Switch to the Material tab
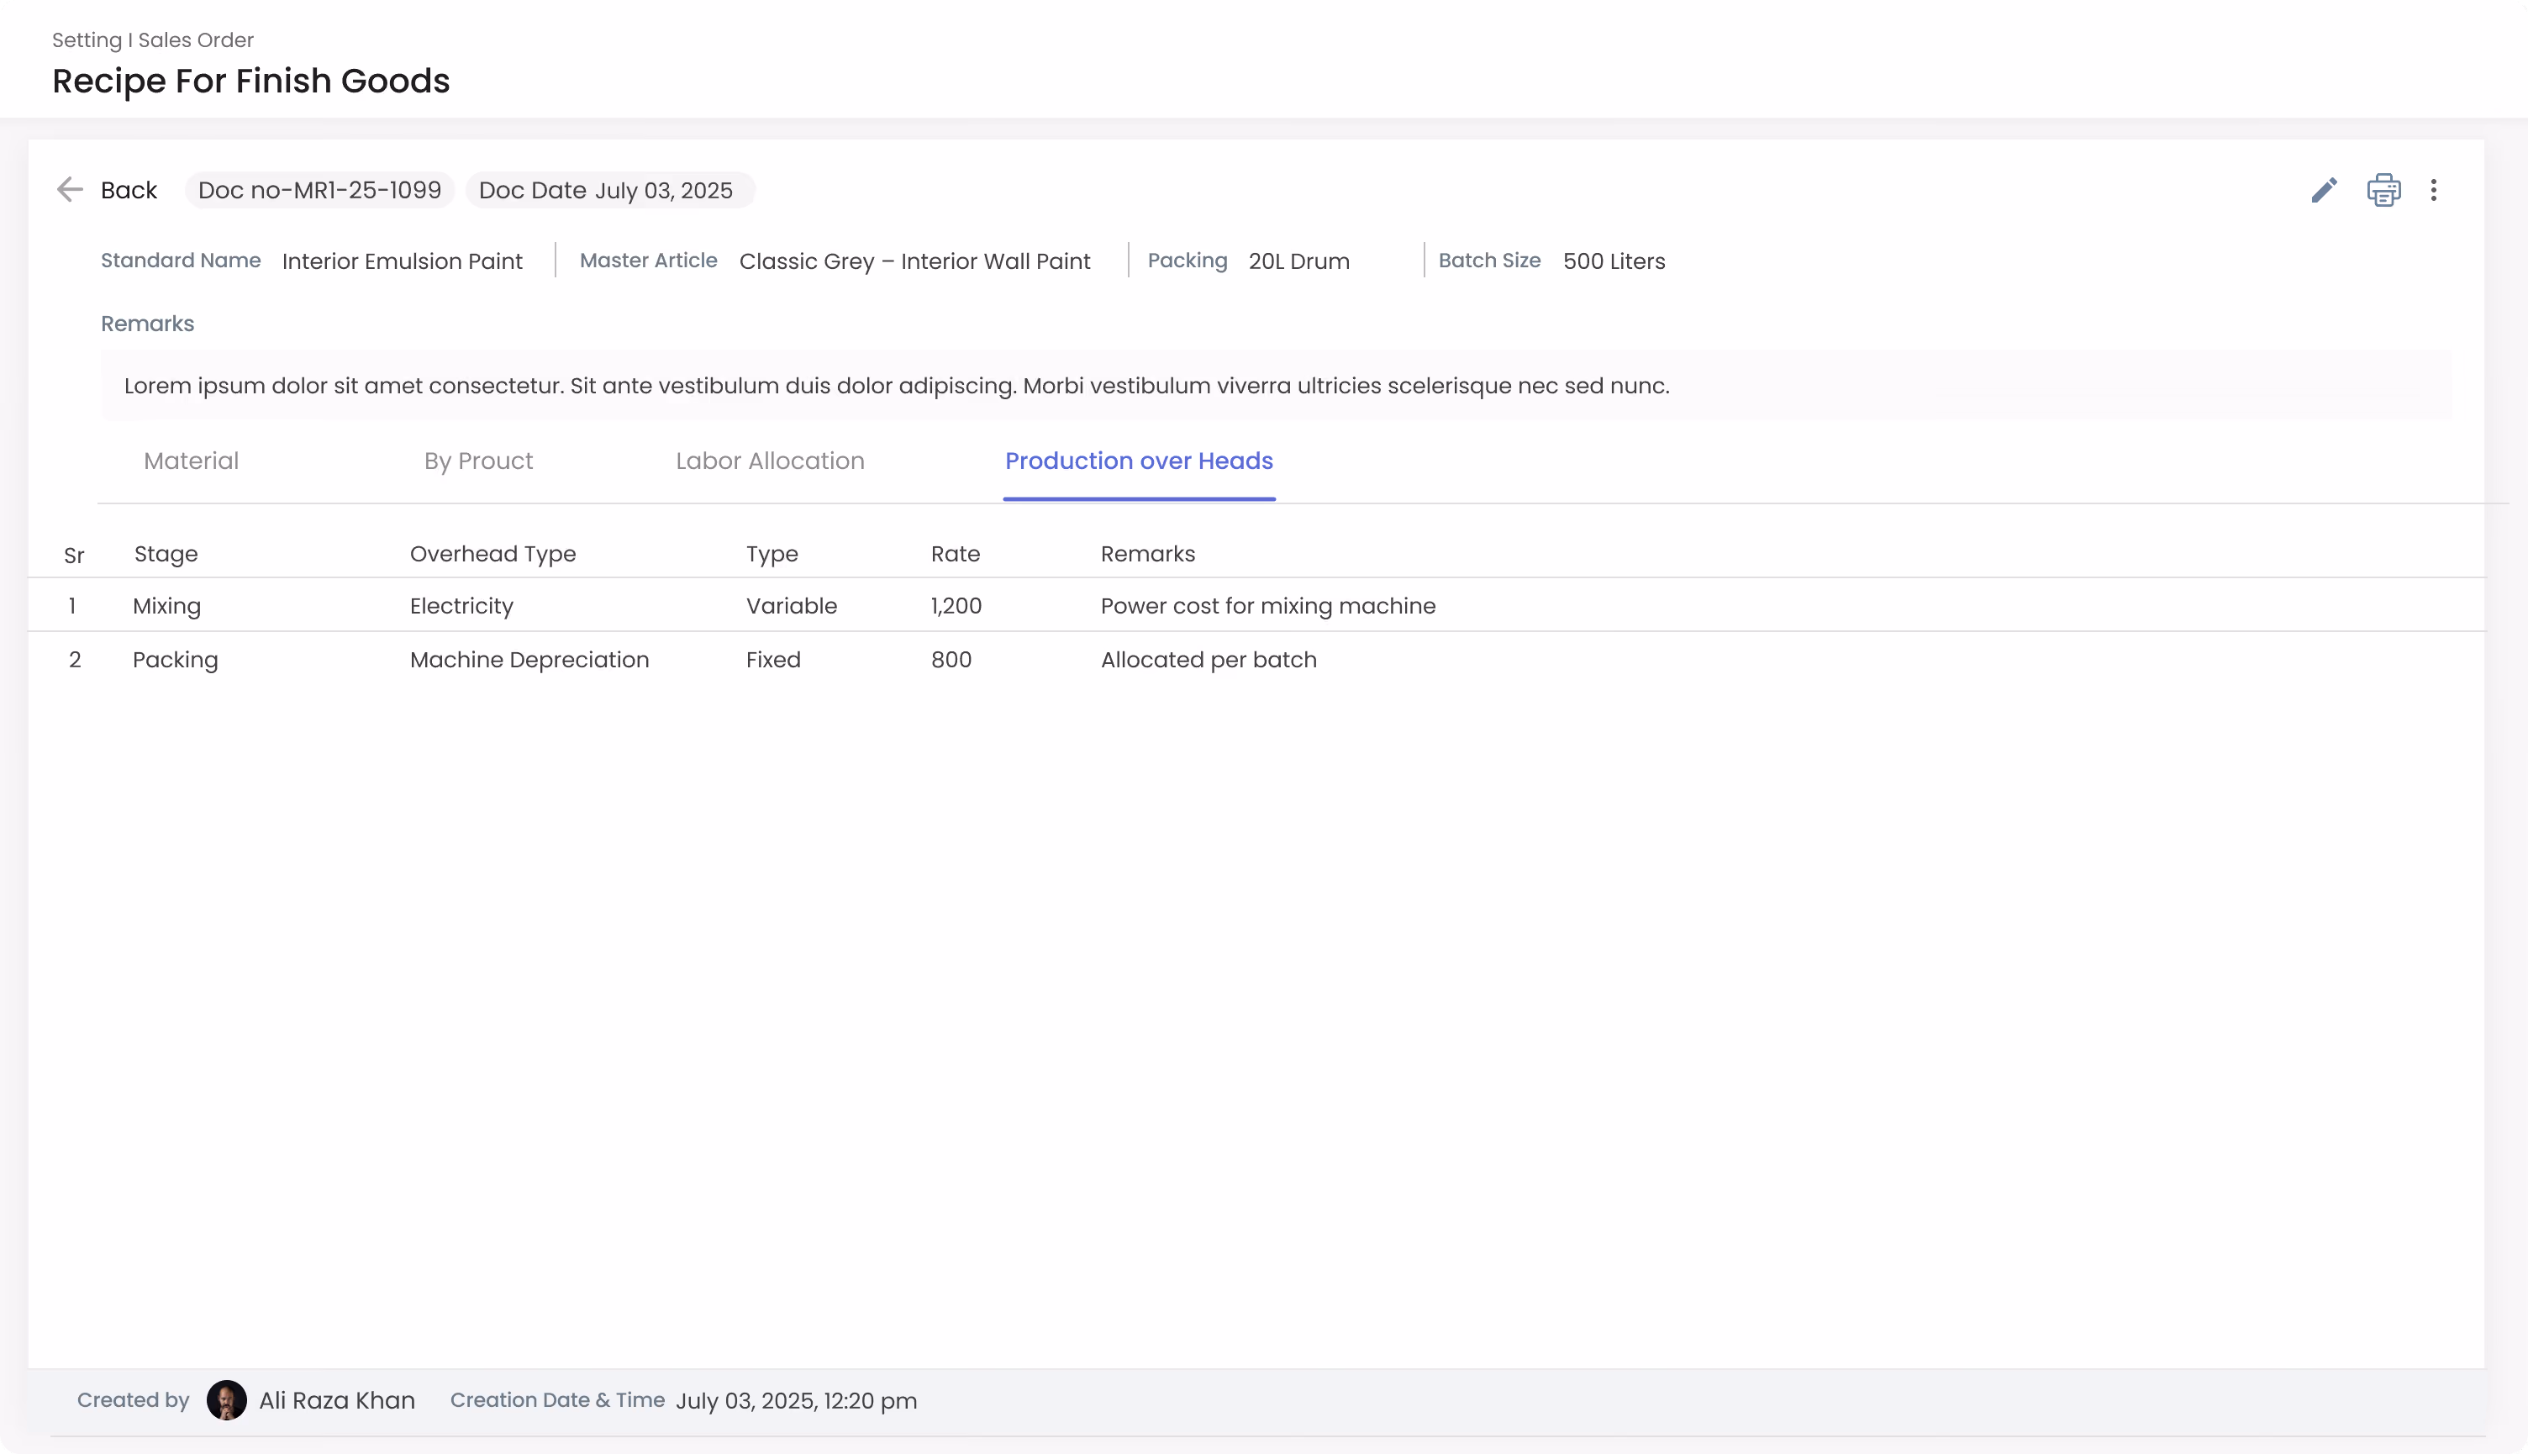 [191, 461]
